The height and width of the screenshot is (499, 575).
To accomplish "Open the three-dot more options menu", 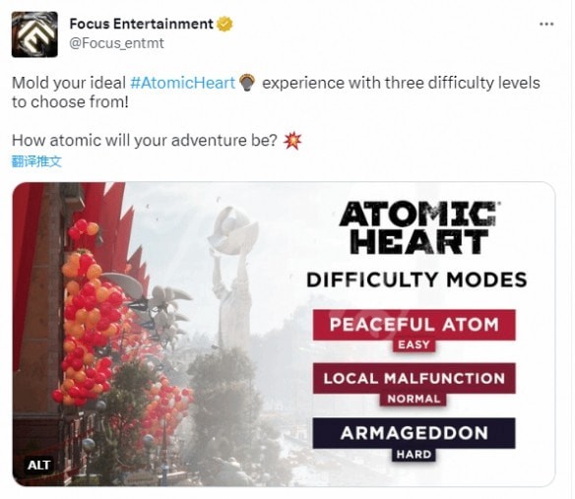I will pos(546,25).
